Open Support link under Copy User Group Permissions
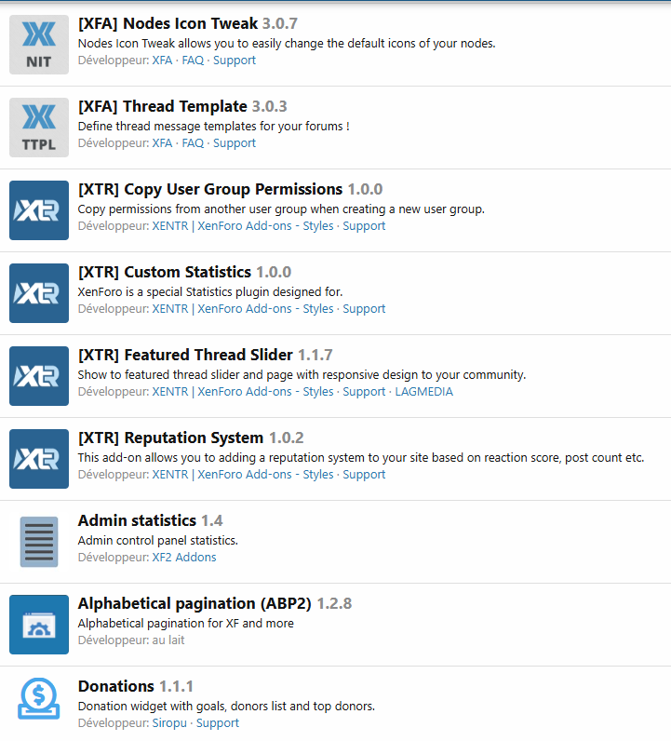671x741 pixels. (x=364, y=226)
